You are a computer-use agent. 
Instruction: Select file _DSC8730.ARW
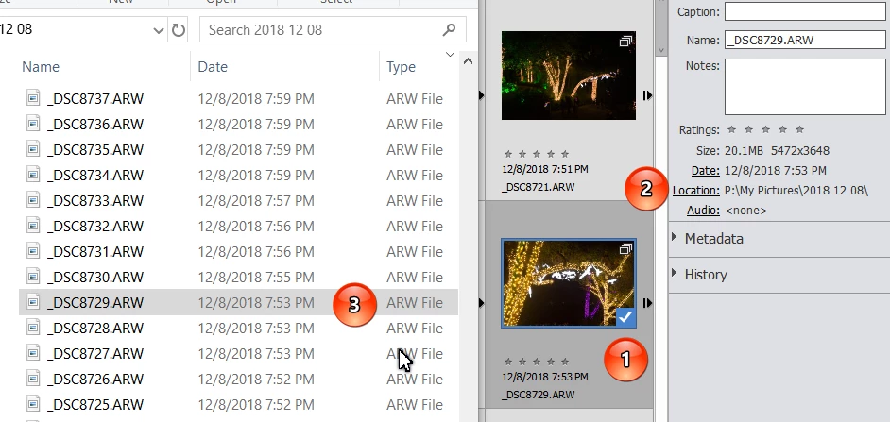(95, 278)
